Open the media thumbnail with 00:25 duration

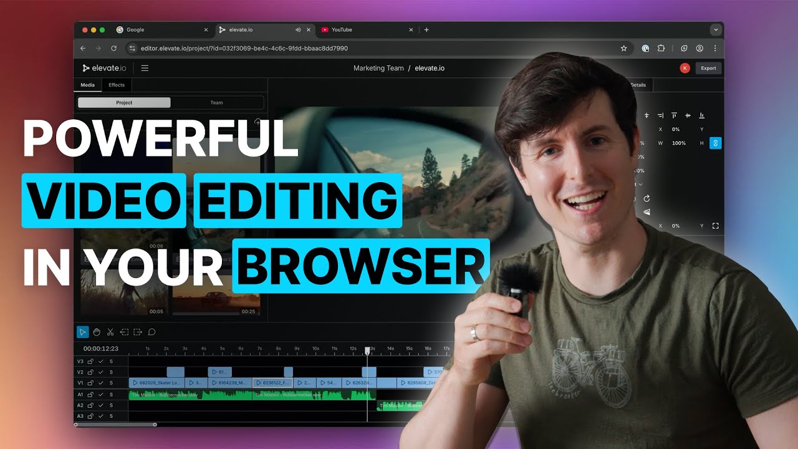(x=216, y=292)
